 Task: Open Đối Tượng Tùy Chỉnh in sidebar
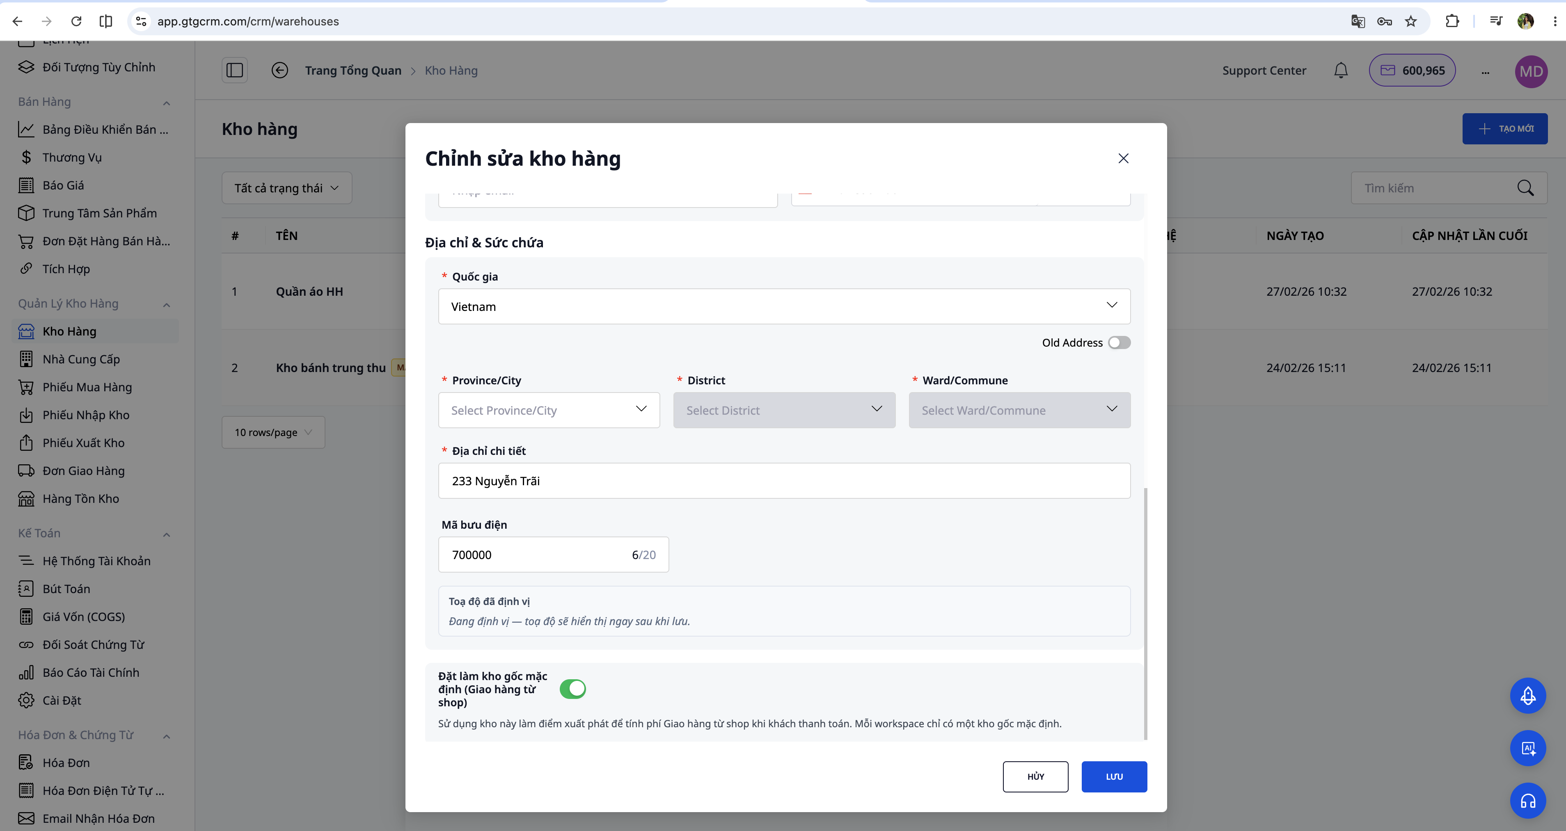tap(96, 67)
